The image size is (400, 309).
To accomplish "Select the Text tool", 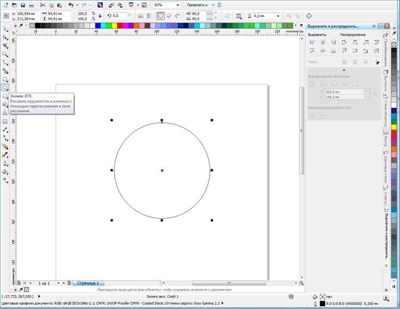I will tap(5, 113).
